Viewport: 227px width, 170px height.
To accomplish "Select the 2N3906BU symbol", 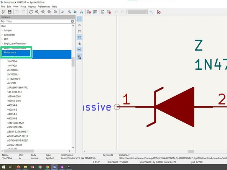I will 13,70.
